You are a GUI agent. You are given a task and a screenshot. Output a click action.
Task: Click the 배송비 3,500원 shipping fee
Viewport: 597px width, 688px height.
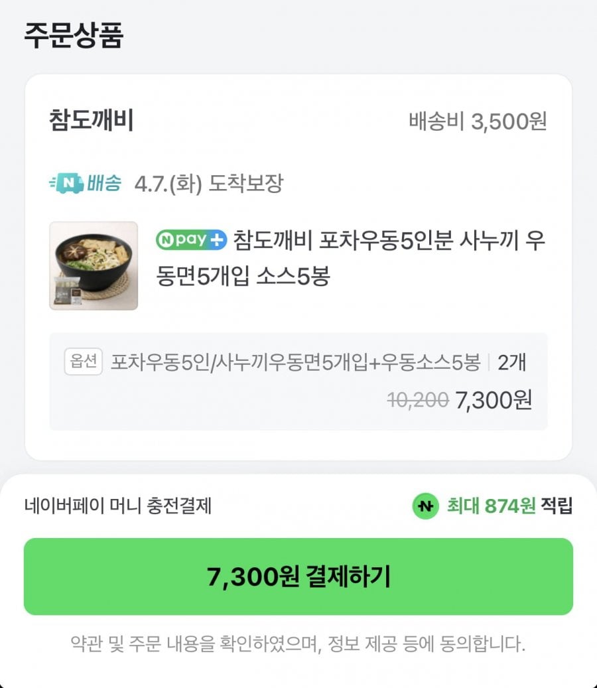pyautogui.click(x=478, y=121)
